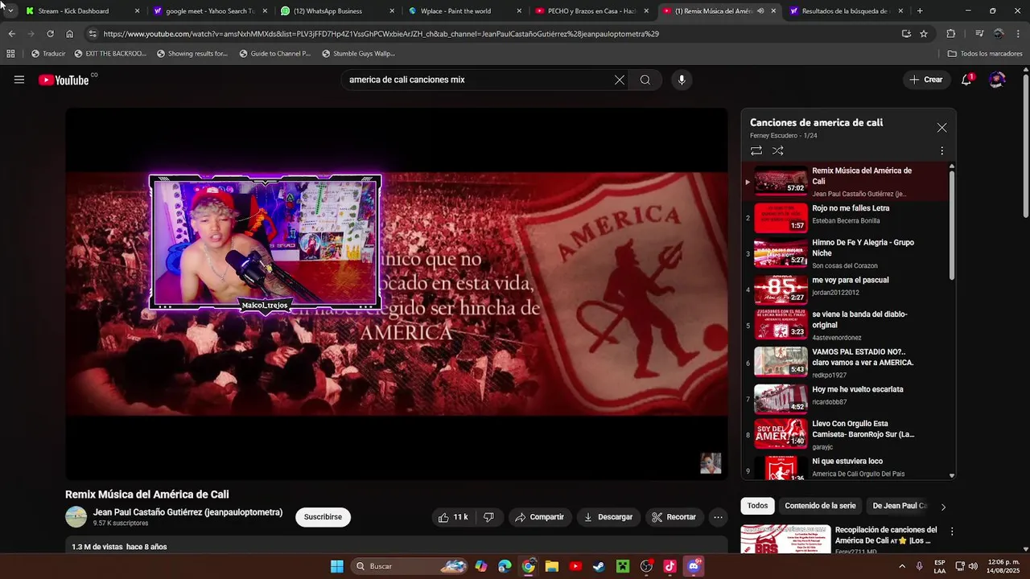Play VAMOS PAL ESTADIO NO playlist item

(x=847, y=363)
